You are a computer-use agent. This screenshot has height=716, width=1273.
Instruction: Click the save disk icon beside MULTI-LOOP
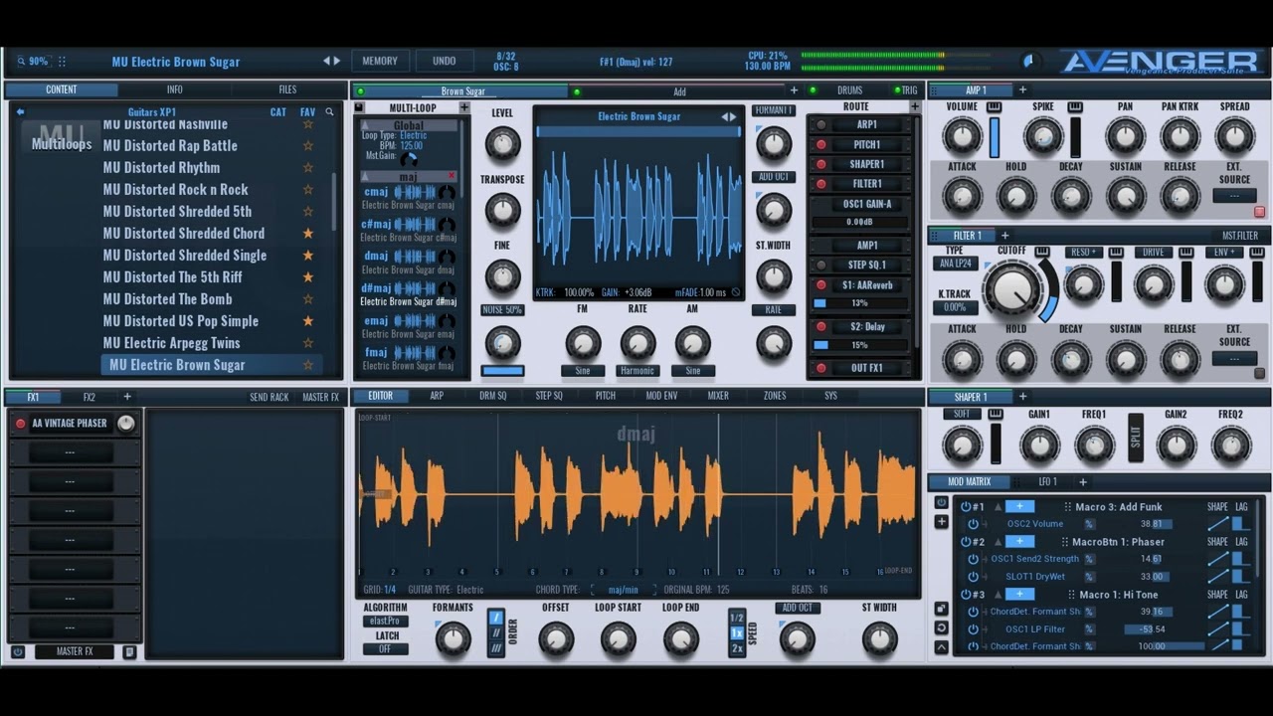point(360,107)
